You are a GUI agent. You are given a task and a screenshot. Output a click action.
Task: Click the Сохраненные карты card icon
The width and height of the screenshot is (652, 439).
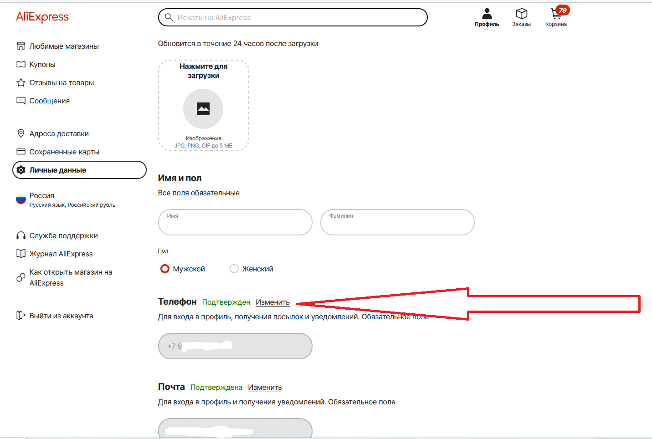point(21,152)
